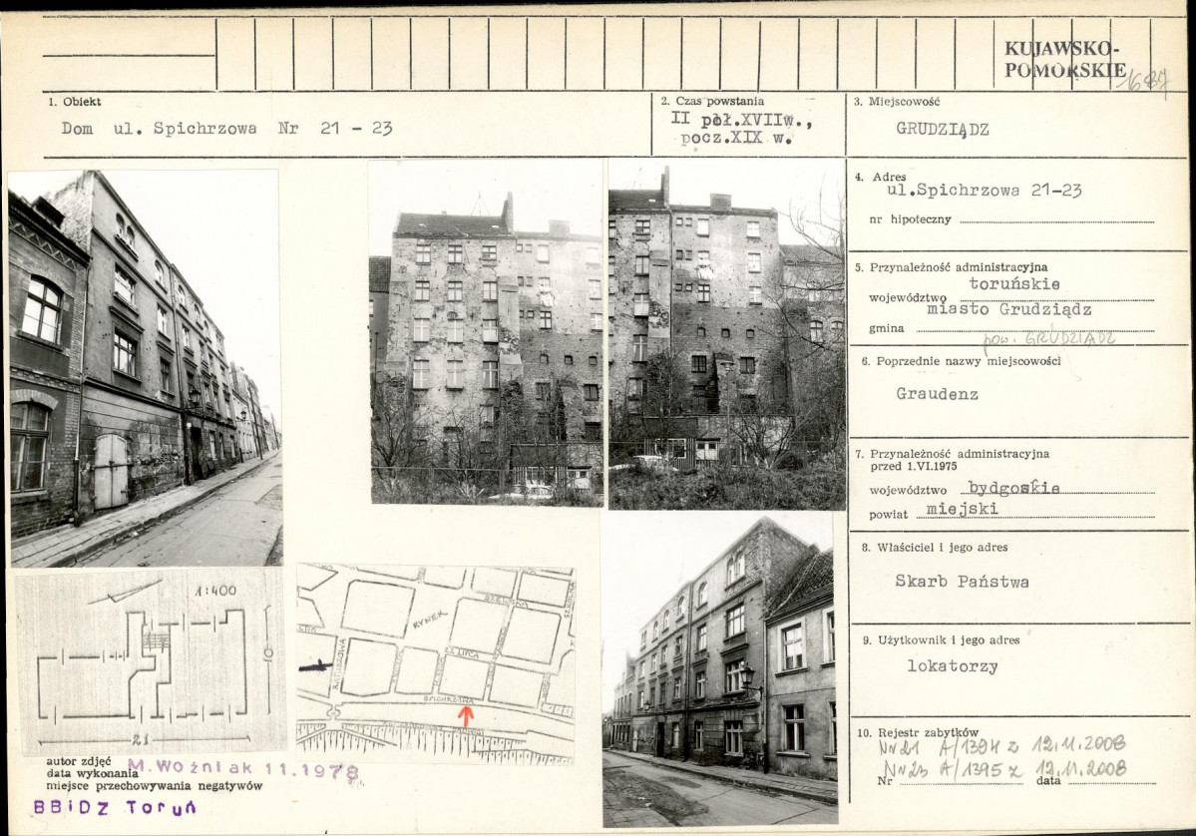Click the object name 'Dom ul. Spichrzowa Nr 21 - 23'
The height and width of the screenshot is (836, 1196).
[226, 129]
